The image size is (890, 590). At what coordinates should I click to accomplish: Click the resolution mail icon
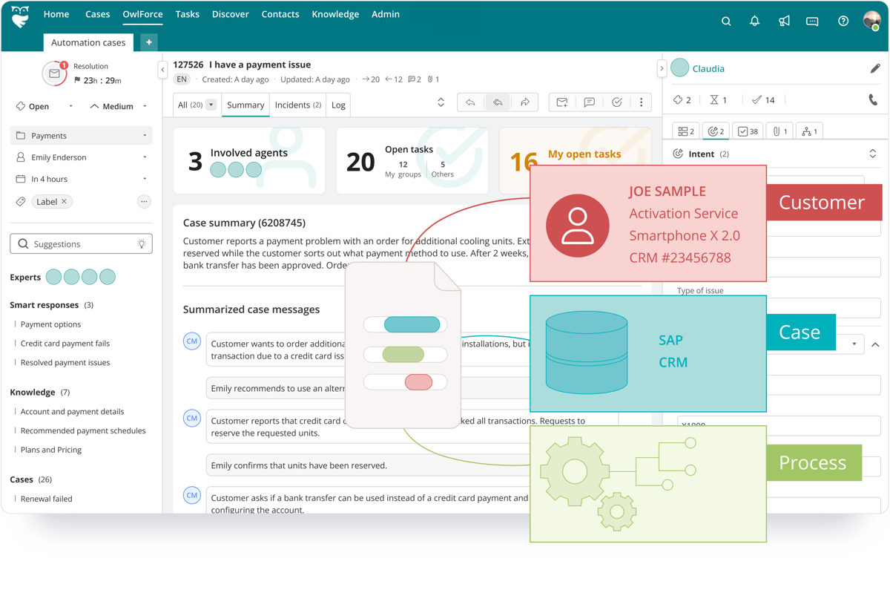click(x=54, y=73)
